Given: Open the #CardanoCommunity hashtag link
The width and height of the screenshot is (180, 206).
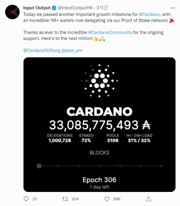Looking at the screenshot, I should (110, 32).
